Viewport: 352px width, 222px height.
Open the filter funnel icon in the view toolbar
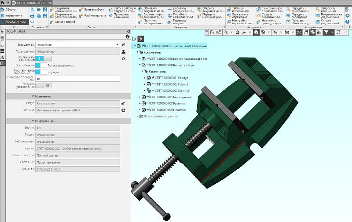(x=326, y=33)
